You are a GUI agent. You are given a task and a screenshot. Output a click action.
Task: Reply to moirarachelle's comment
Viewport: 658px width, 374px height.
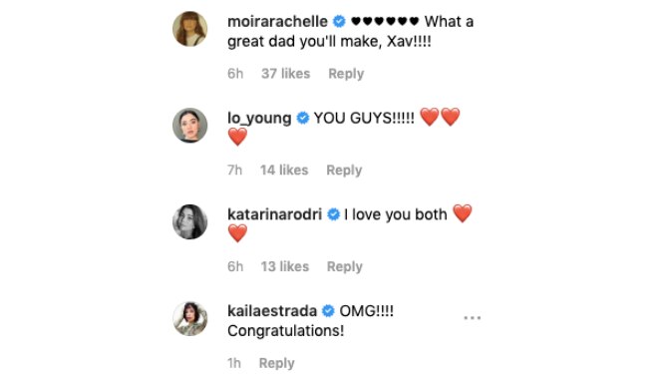click(346, 74)
